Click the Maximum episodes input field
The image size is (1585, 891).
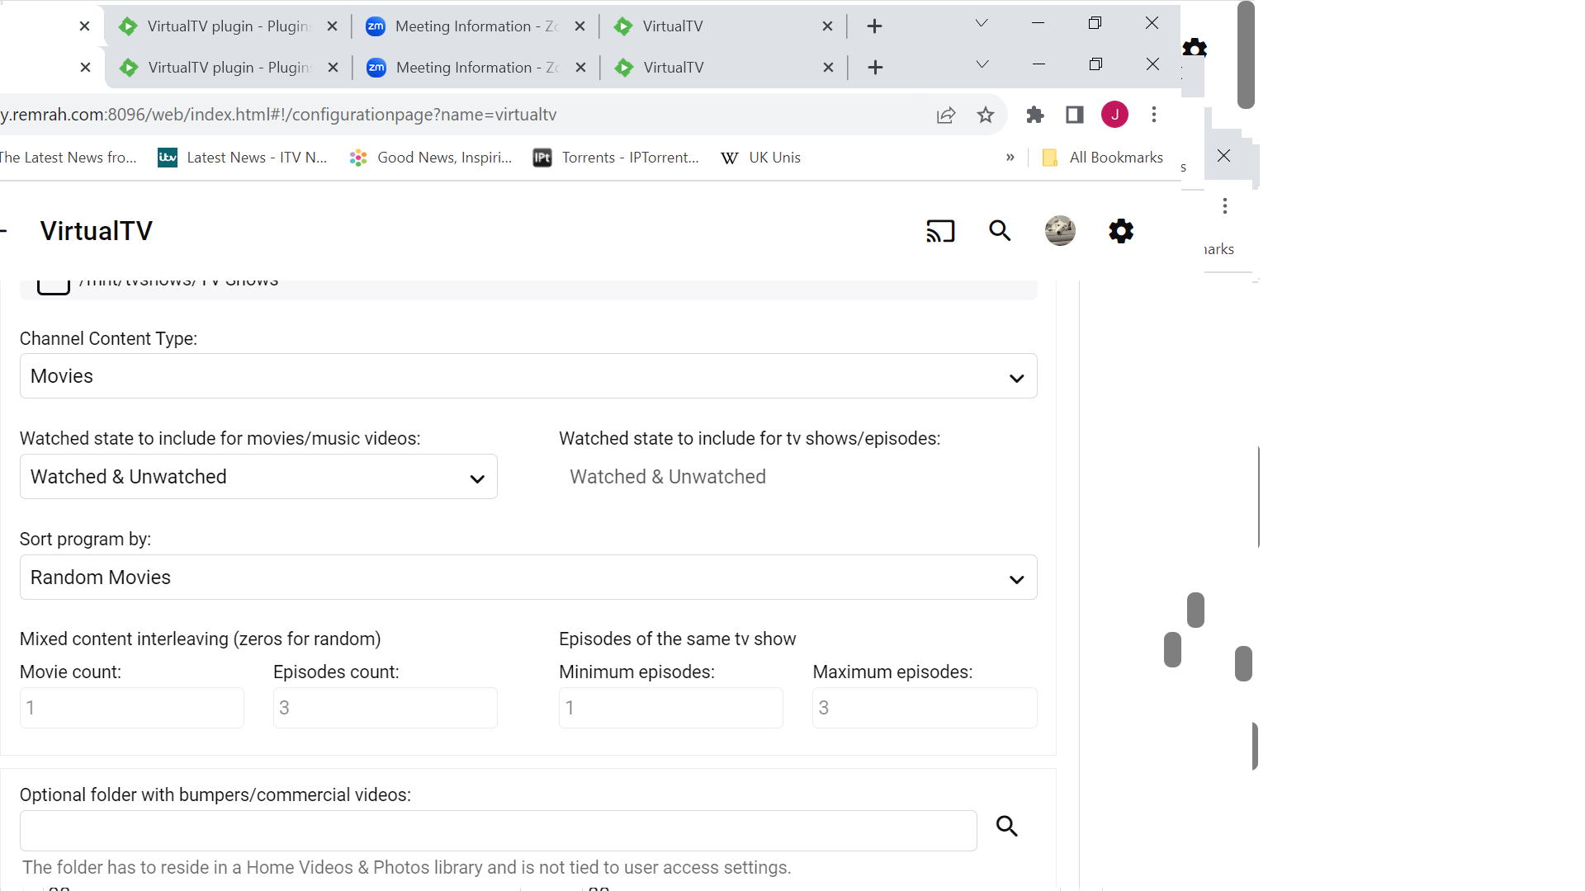point(925,708)
